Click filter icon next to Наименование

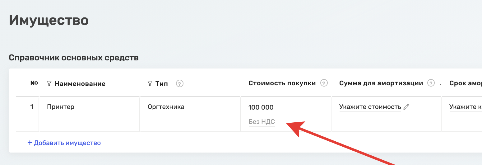click(x=49, y=83)
